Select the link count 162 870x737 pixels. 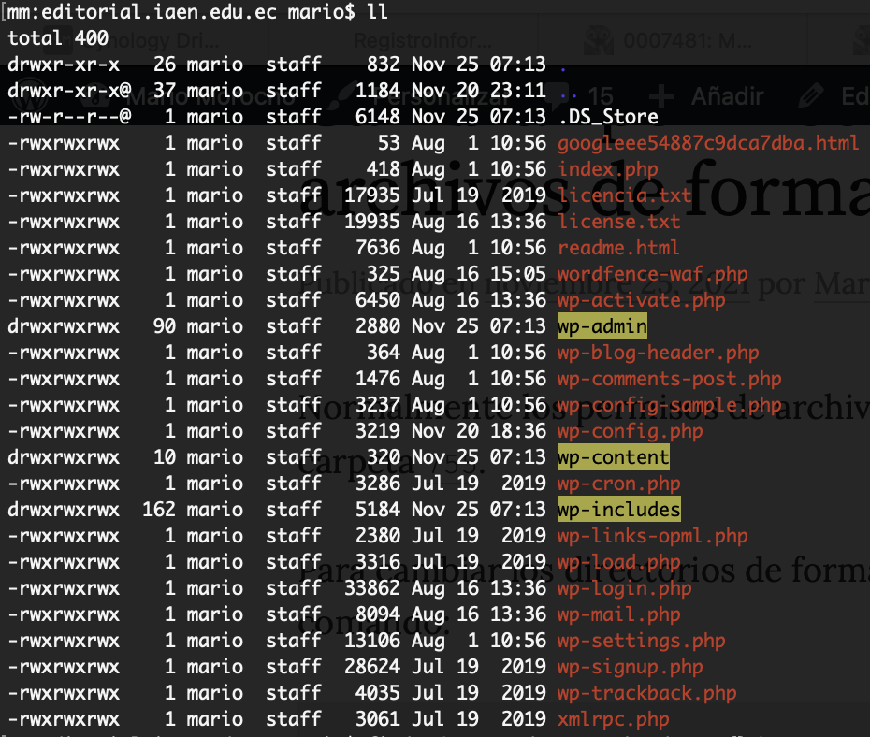(159, 510)
